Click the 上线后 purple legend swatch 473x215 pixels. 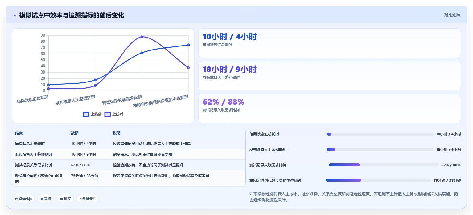click(x=108, y=114)
